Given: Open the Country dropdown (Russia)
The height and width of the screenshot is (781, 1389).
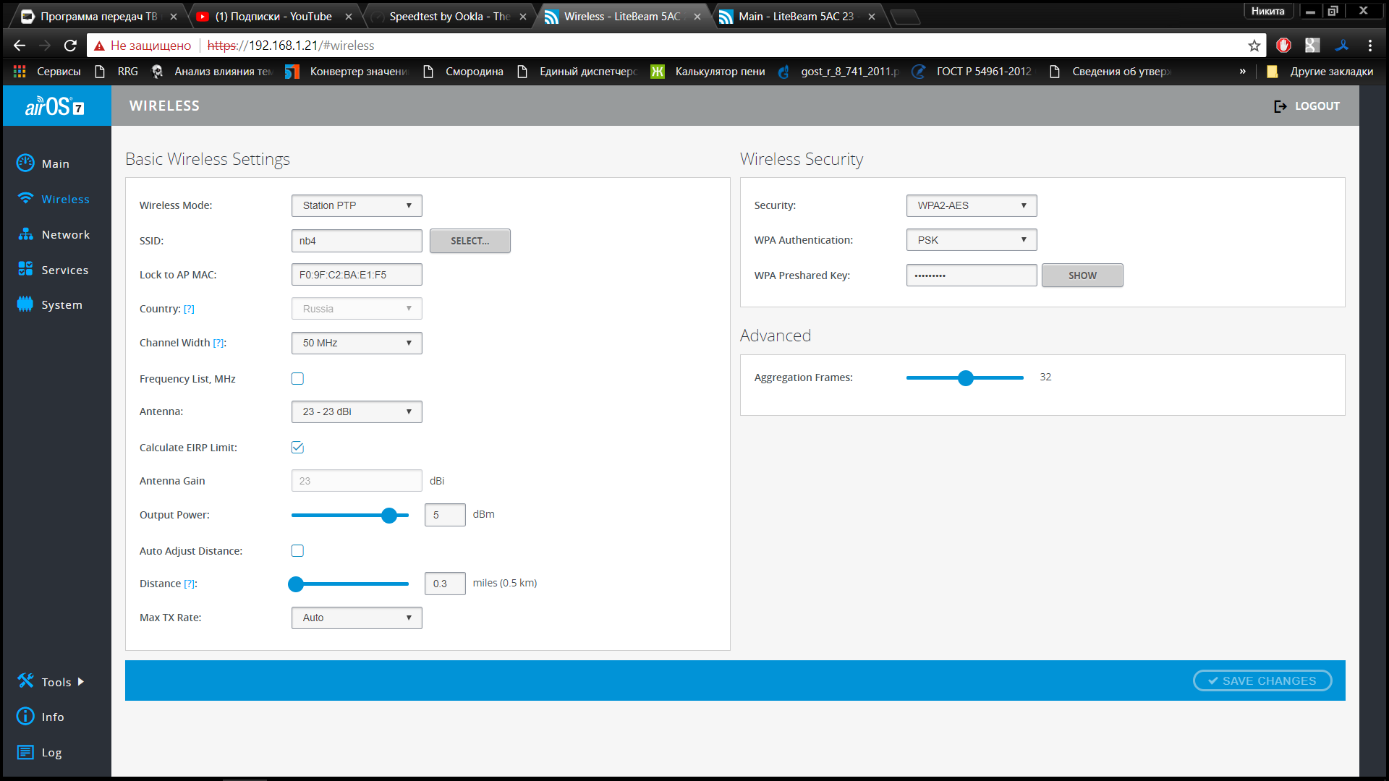Looking at the screenshot, I should click(357, 309).
